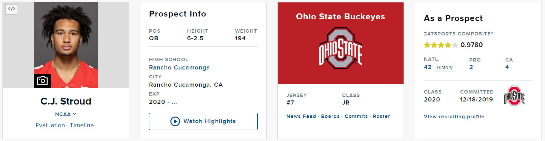Open the Timeline link
This screenshot has height=141, width=545.
(82, 125)
